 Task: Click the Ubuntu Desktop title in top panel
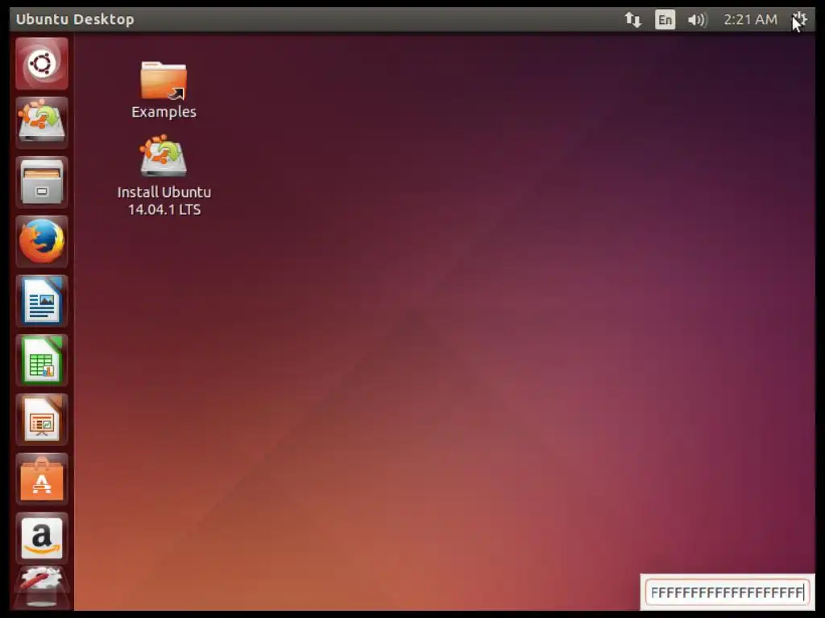[75, 19]
